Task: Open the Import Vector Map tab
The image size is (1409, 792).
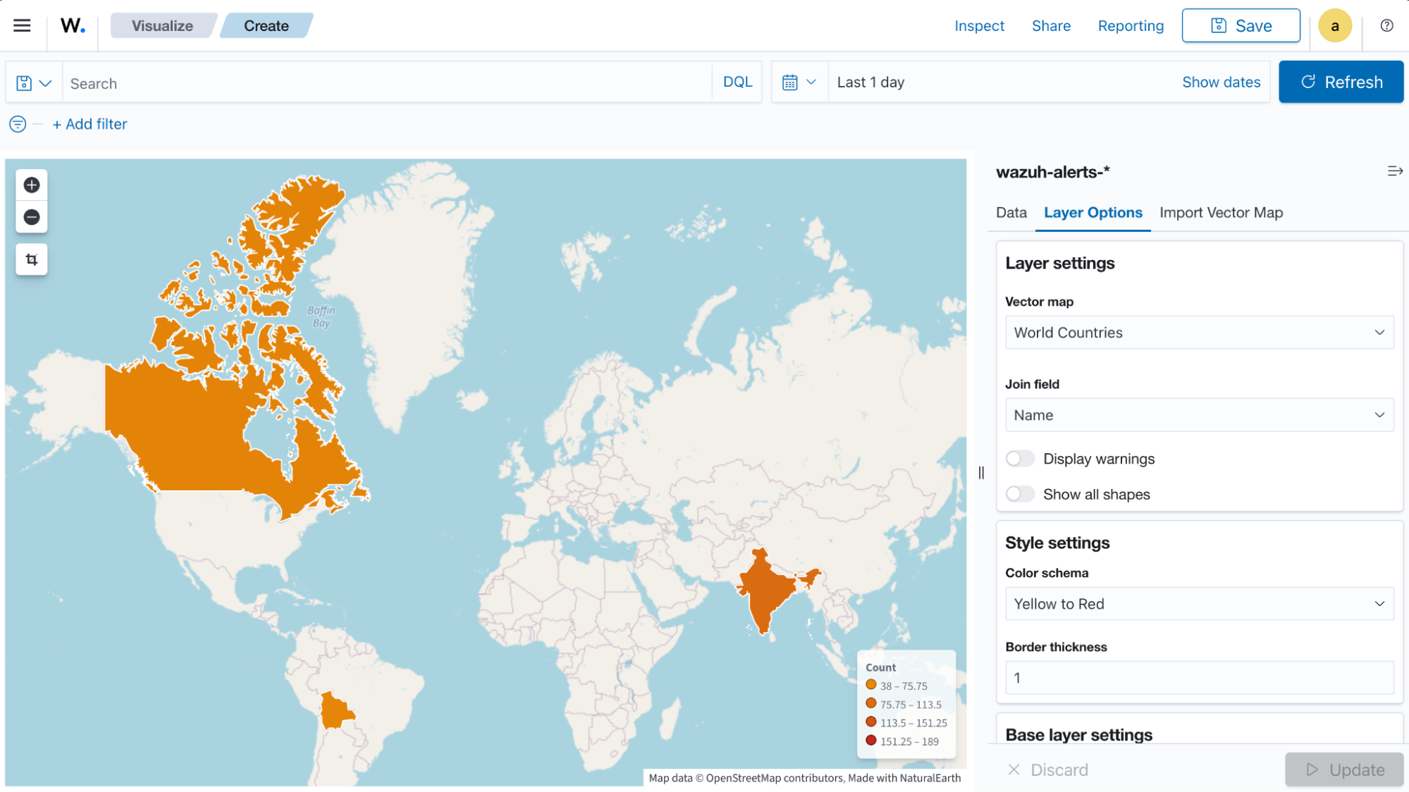Action: point(1221,212)
